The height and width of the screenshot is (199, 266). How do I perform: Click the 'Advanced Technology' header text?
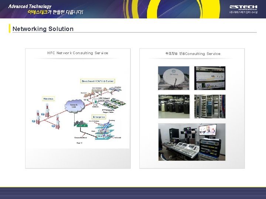click(x=30, y=6)
